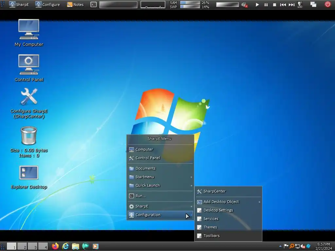Adjust the volume slider in top bar
The width and height of the screenshot is (335, 251).
point(227,5)
